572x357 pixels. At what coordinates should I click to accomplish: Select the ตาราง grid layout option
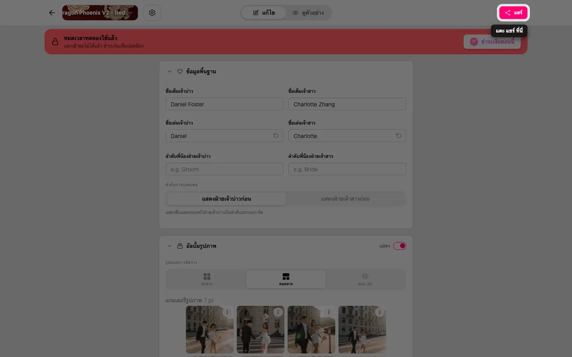pos(206,279)
